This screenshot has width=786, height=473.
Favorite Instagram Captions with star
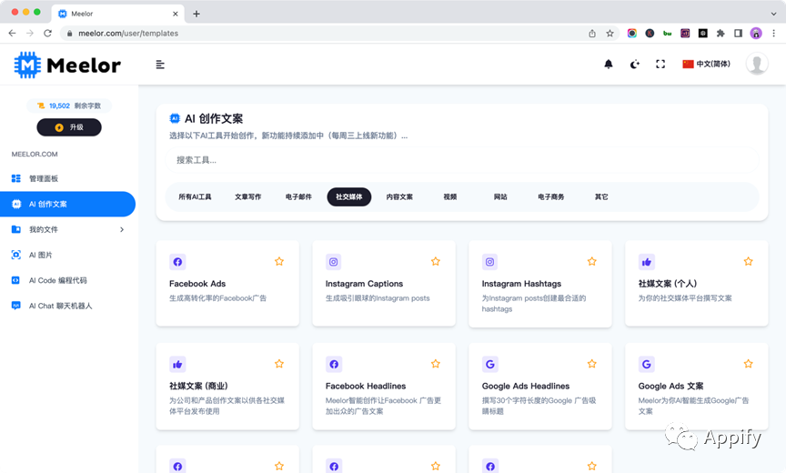436,262
